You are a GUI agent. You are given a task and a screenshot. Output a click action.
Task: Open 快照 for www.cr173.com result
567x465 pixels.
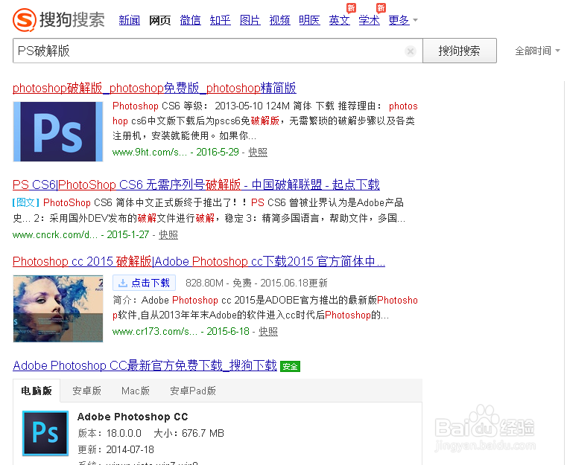point(268,331)
